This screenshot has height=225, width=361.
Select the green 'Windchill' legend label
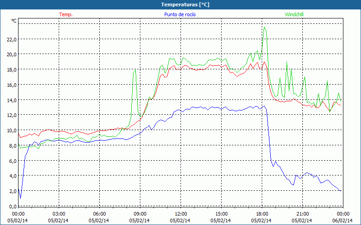click(x=294, y=14)
